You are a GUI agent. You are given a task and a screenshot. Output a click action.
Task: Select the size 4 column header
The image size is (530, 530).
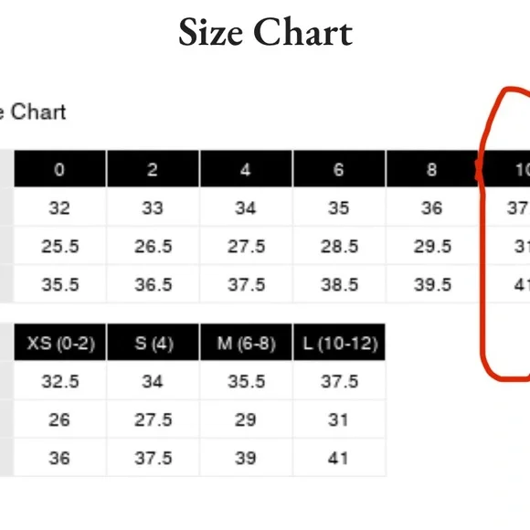(x=246, y=169)
